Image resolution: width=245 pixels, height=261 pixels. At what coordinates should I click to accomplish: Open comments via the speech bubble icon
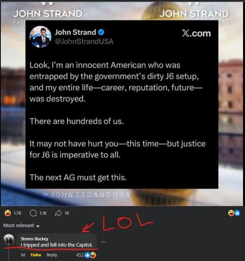coord(33,213)
